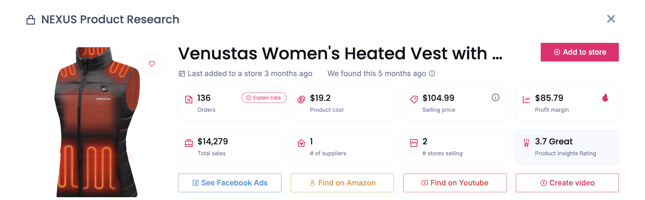
Task: Click the Product Insights Rating medal icon
Action: 526,143
